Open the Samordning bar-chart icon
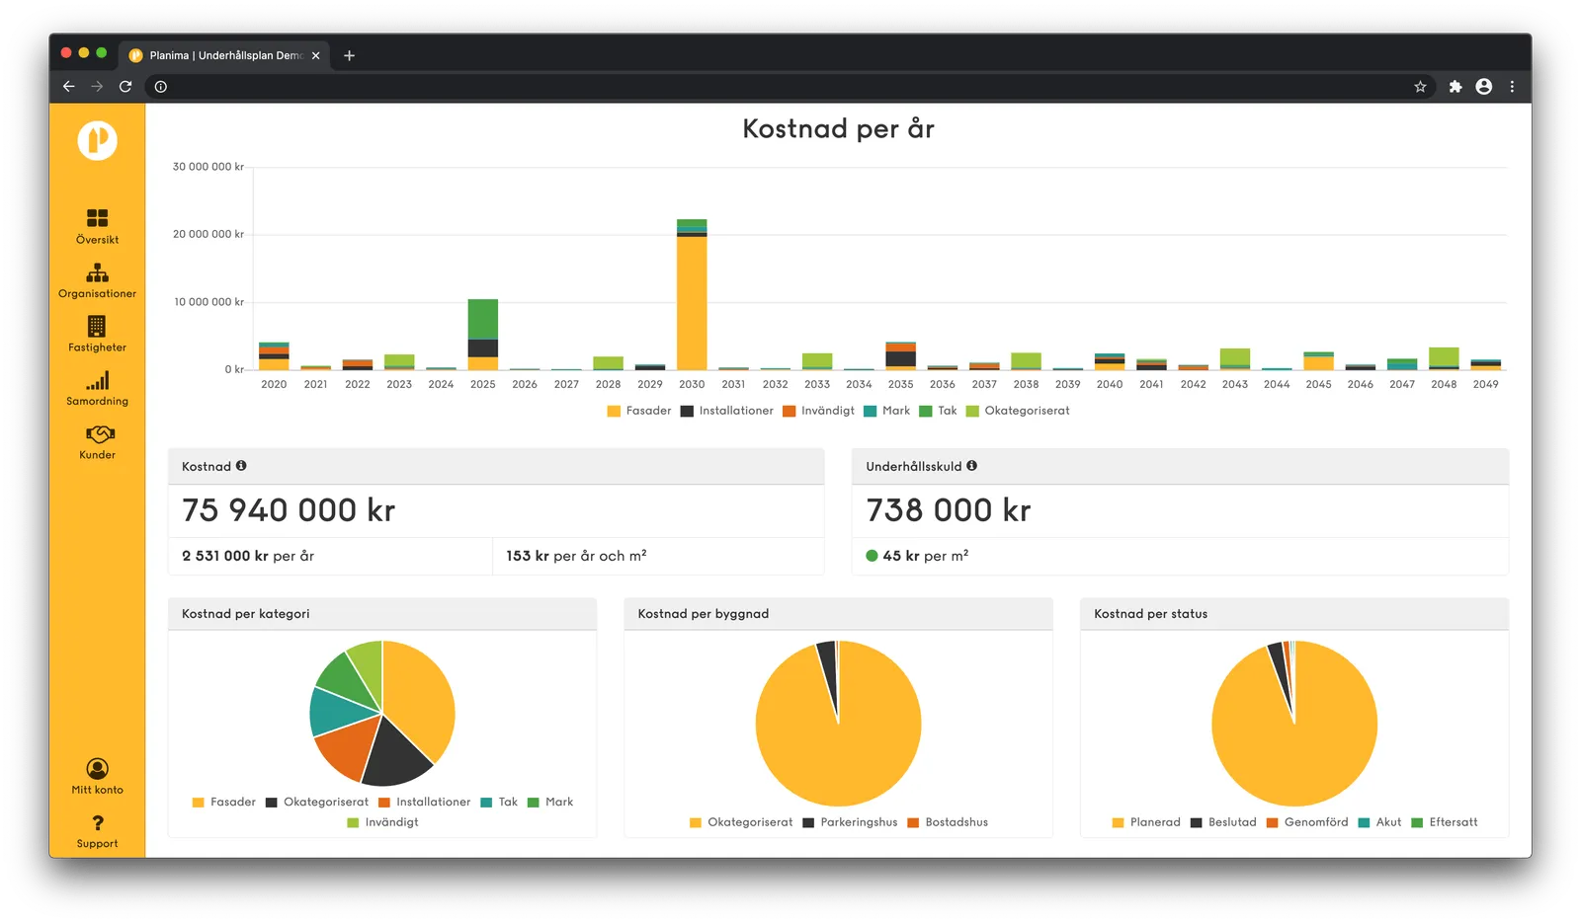Viewport: 1581px width, 923px height. click(x=97, y=380)
